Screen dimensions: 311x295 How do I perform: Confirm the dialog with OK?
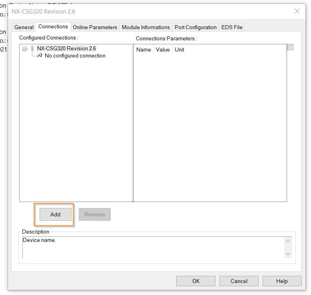(x=196, y=281)
